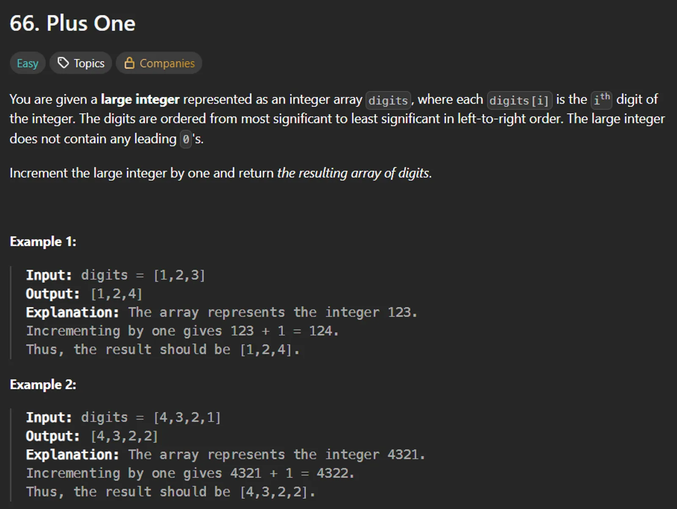Click Example 2 input value [4,3,2,1]

[x=187, y=418]
